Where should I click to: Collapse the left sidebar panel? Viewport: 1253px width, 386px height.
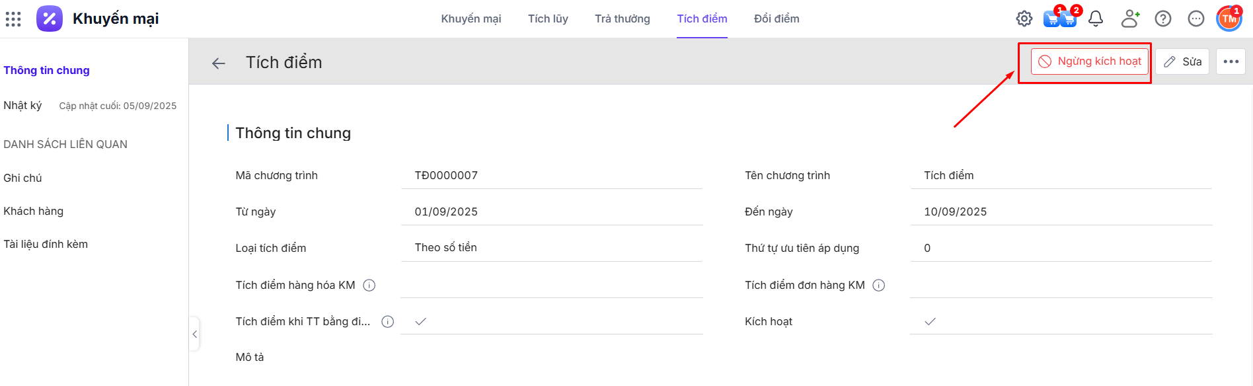pyautogui.click(x=194, y=334)
